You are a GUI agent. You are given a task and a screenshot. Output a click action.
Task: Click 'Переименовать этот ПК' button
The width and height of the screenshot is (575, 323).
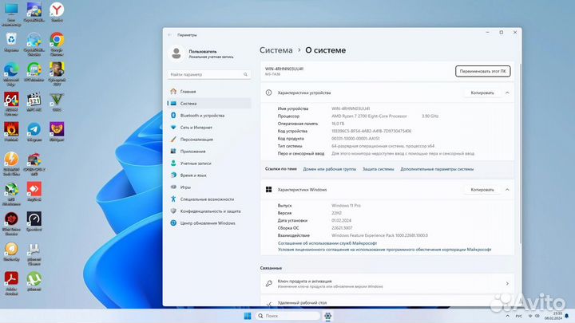pyautogui.click(x=482, y=71)
